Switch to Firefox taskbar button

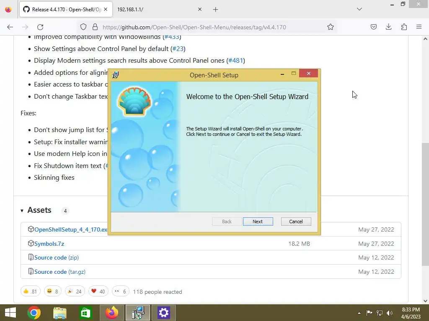(111, 313)
